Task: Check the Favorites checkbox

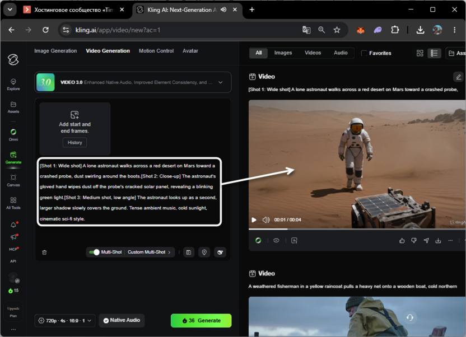Action: tap(364, 53)
